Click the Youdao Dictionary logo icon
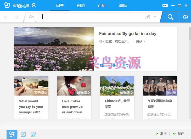Screen dimensions: 191x139 (x=7, y=5)
